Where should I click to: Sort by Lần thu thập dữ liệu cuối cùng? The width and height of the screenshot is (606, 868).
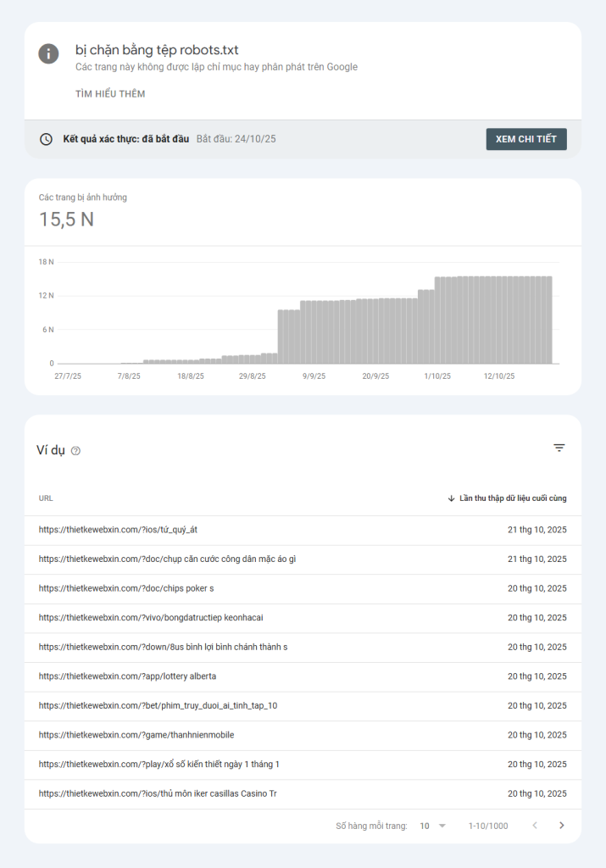tap(513, 498)
